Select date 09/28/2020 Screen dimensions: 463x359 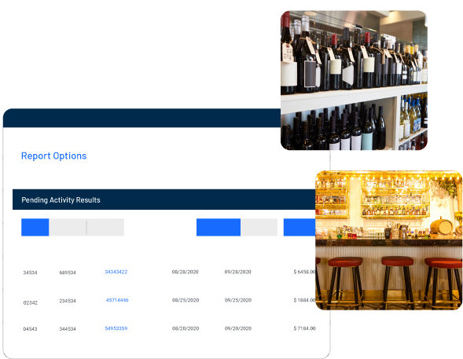(x=237, y=272)
